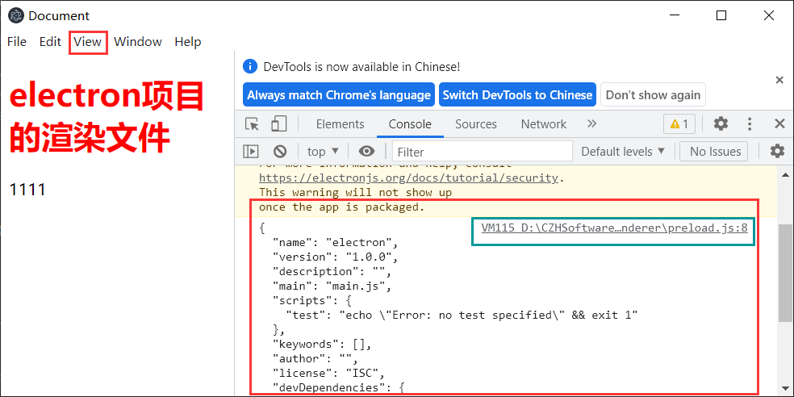Open DevTools settings gear in tab bar
Viewport: 794px width, 397px height.
tap(721, 123)
